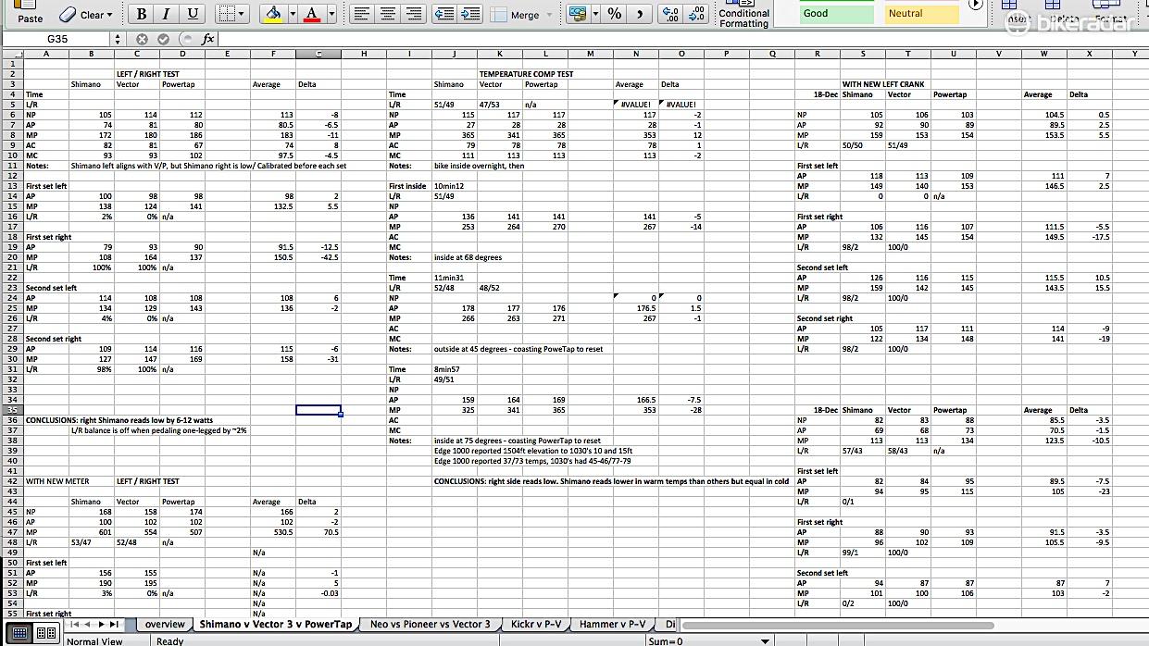Open the font color dropdown arrow

click(331, 15)
